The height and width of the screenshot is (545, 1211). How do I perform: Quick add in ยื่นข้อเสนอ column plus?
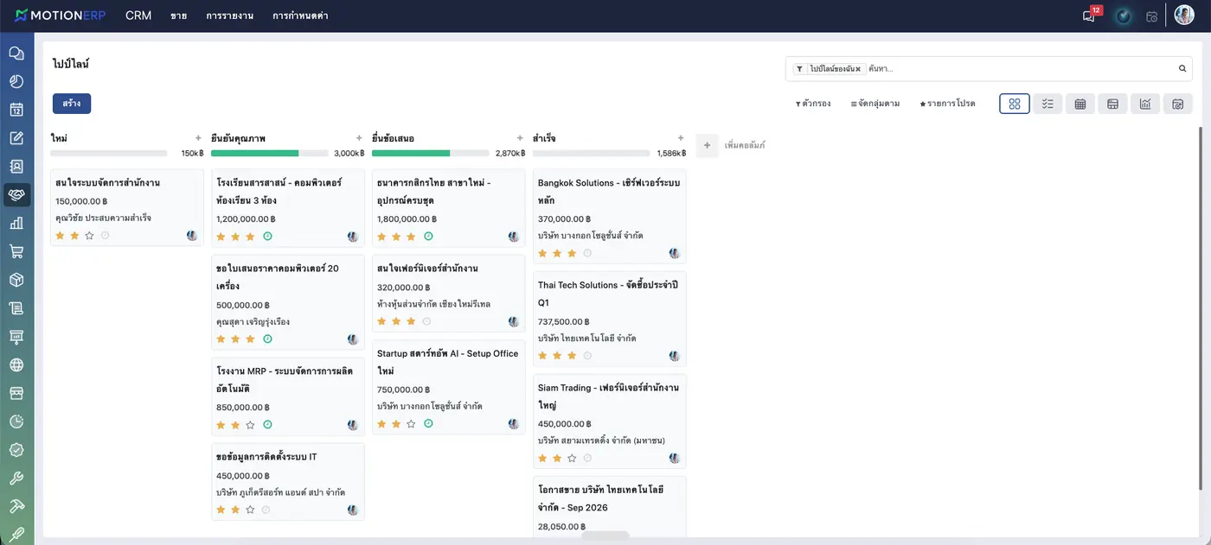[x=520, y=138]
